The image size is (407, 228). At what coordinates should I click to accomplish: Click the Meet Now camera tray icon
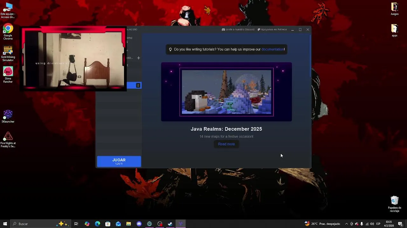pos(352,224)
